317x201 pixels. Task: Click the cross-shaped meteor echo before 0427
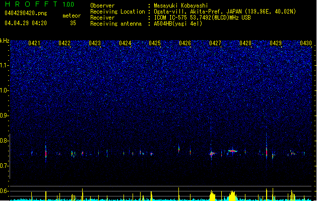[x=212, y=154]
